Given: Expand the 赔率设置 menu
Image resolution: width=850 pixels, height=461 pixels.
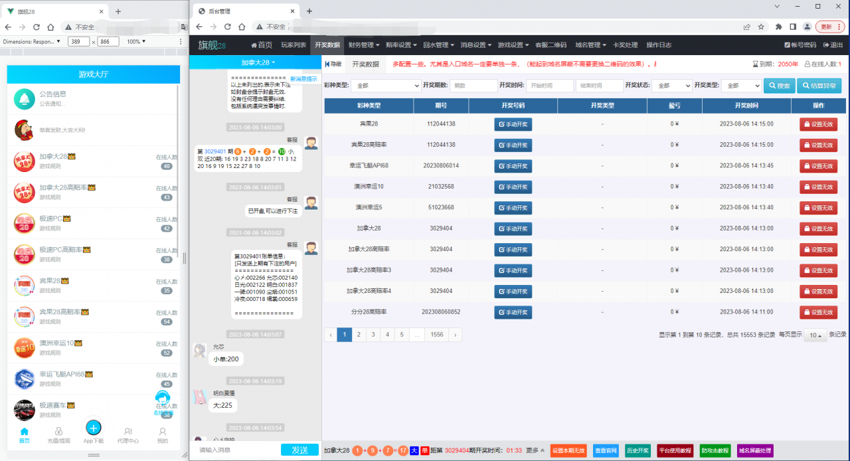Looking at the screenshot, I should 401,45.
